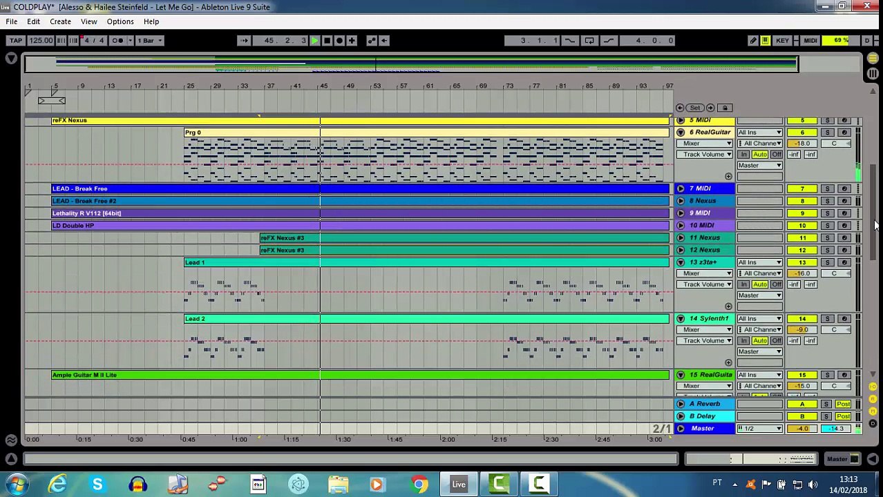Click the 125.00 tempo field
Image resolution: width=883 pixels, height=497 pixels.
point(41,41)
